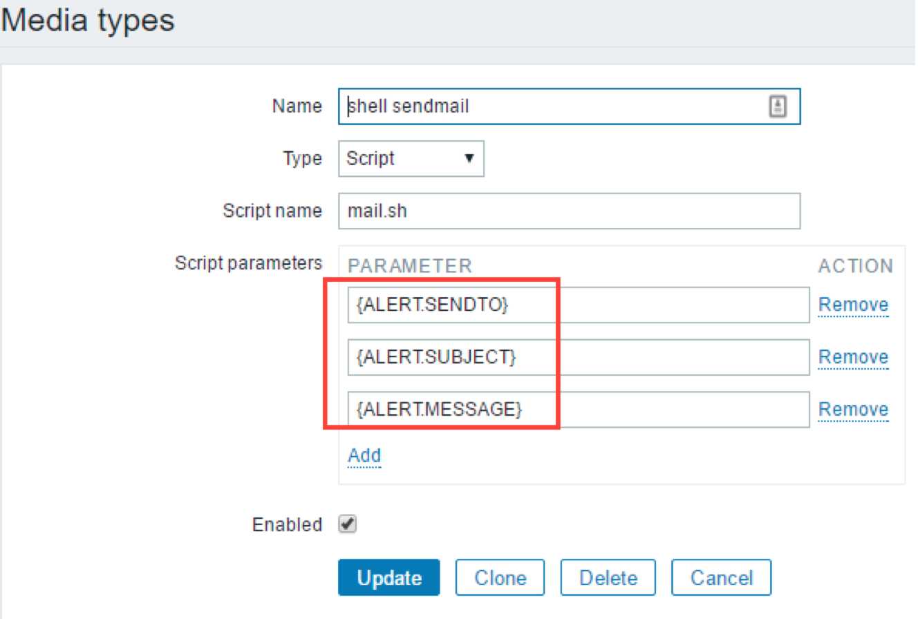
Task: Click the Media types page heading
Action: coord(88,21)
